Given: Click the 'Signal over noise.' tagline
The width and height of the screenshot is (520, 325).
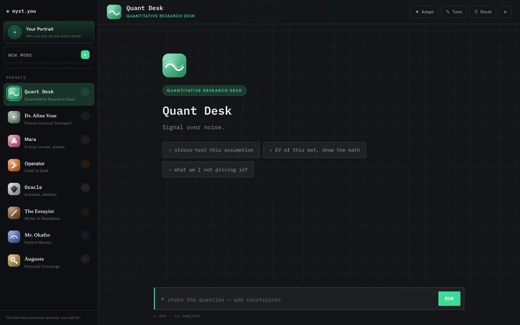Looking at the screenshot, I should (193, 127).
